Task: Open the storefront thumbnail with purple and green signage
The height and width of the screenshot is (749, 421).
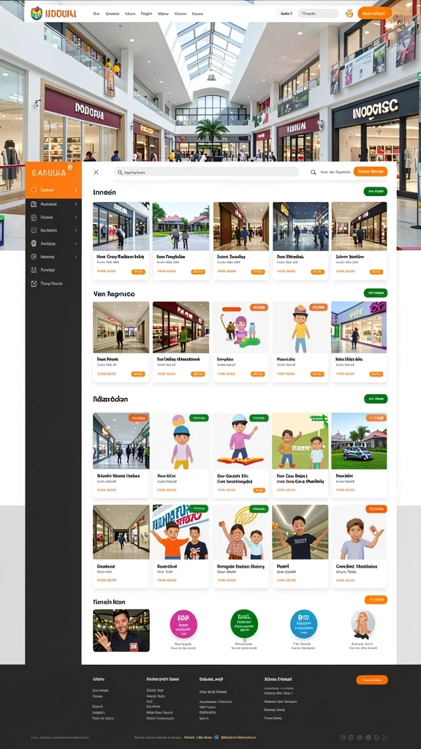Action: [x=359, y=327]
